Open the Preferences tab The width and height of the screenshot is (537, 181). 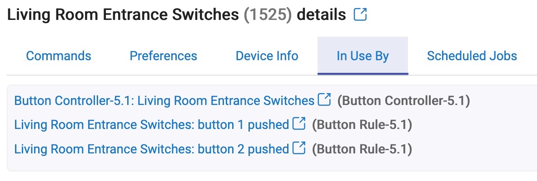pos(164,56)
